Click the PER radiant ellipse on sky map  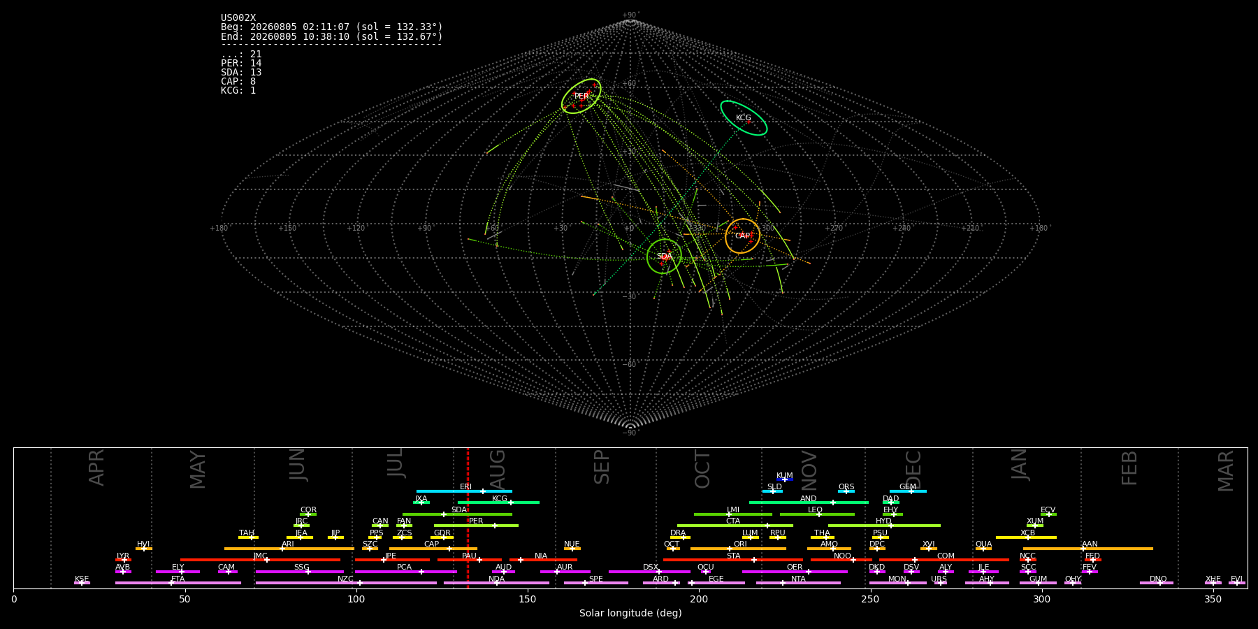tap(581, 96)
